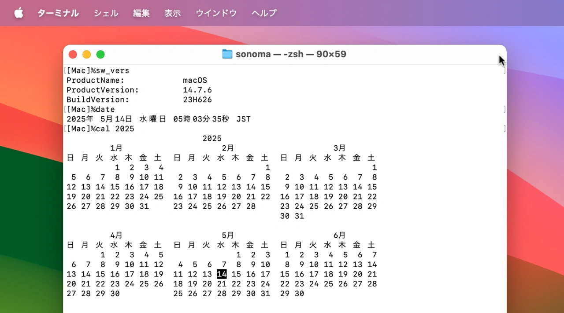
Task: Click the highlighted date 14 in May
Action: (222, 274)
